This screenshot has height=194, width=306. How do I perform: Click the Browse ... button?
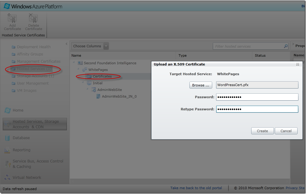(x=201, y=85)
